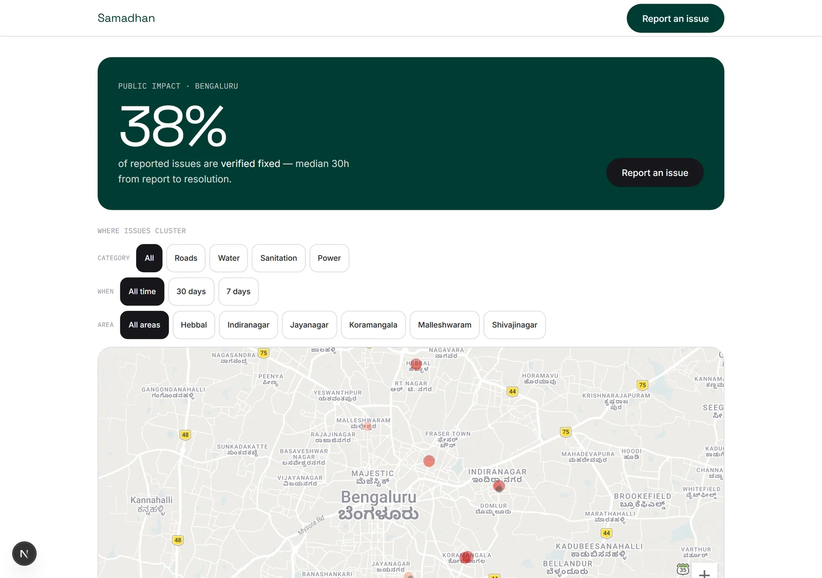Select the All time range filter

click(x=142, y=291)
